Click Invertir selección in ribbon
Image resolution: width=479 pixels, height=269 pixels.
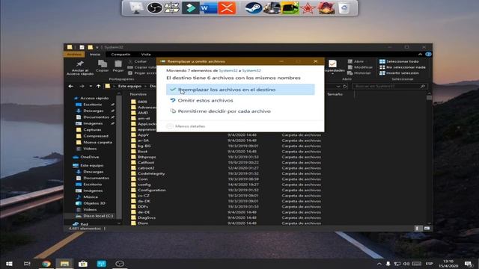coord(399,73)
